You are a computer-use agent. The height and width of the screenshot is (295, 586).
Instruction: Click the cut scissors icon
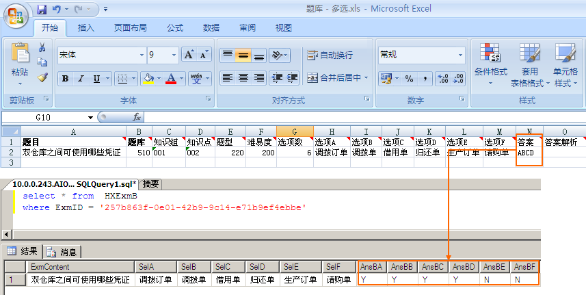coord(42,47)
